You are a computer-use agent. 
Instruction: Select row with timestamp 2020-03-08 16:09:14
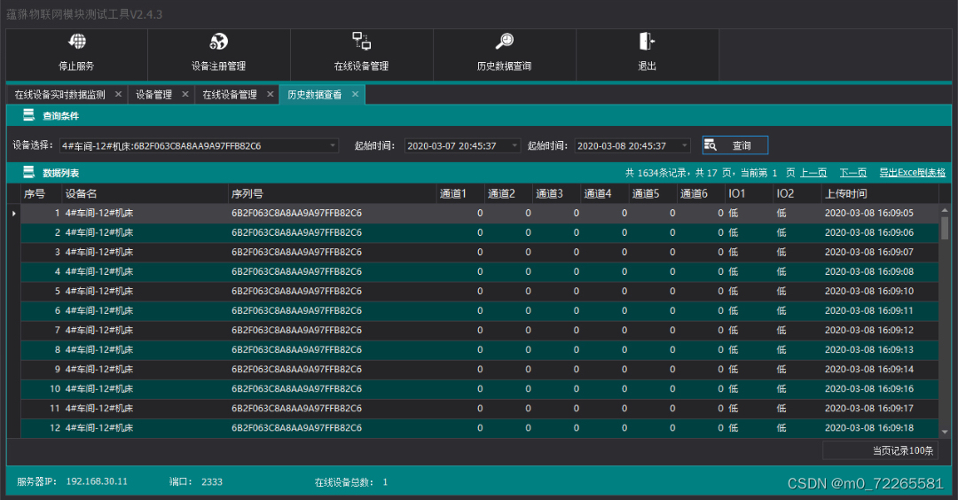coord(480,370)
